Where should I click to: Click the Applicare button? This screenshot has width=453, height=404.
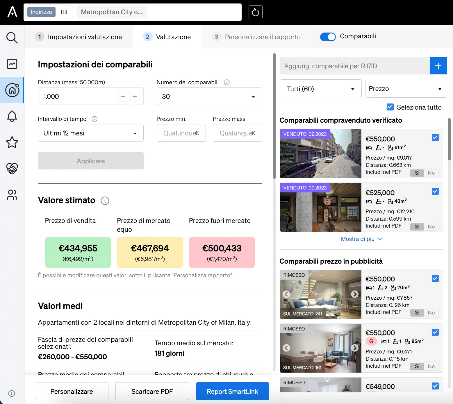click(91, 161)
